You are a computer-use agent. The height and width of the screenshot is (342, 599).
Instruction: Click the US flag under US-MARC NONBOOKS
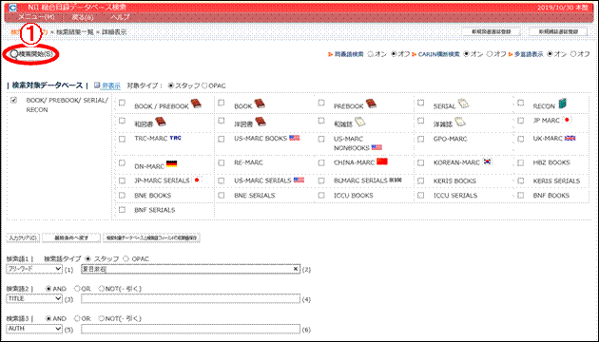coord(377,147)
